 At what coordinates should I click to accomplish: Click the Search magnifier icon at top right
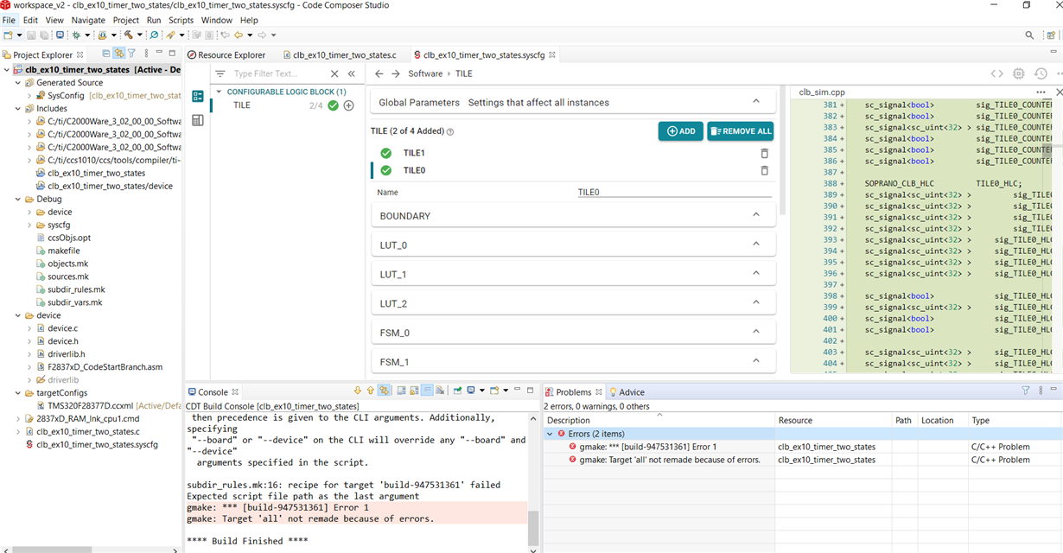click(x=1029, y=35)
